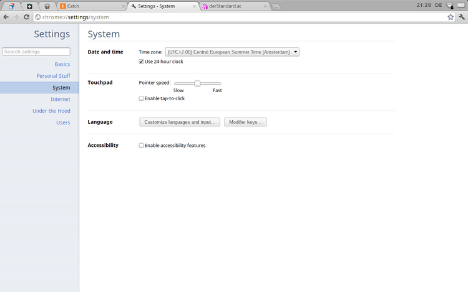Click the Search settings field
468x292 pixels.
[36, 52]
